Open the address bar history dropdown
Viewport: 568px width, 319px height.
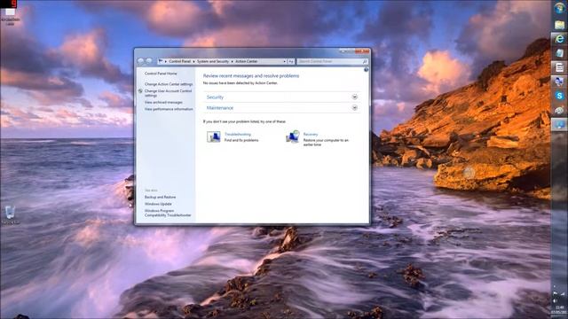(284, 61)
